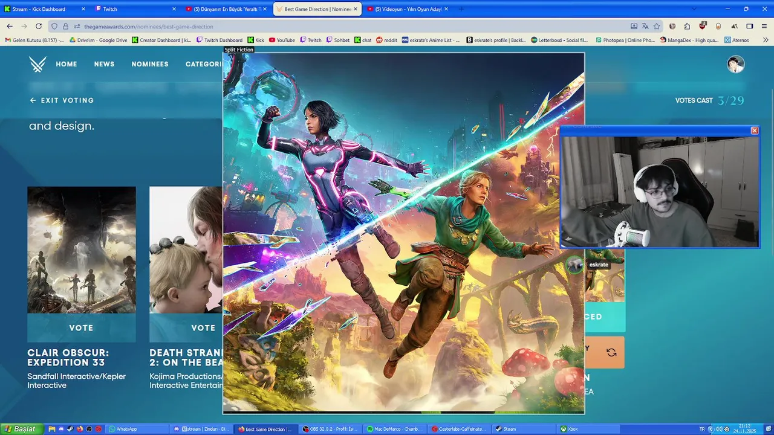Open Casterlabs-Caffeinated in the taskbar
Image resolution: width=774 pixels, height=435 pixels.
[460, 429]
